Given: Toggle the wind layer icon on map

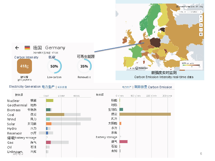Looking at the screenshot, I should coord(201,25).
